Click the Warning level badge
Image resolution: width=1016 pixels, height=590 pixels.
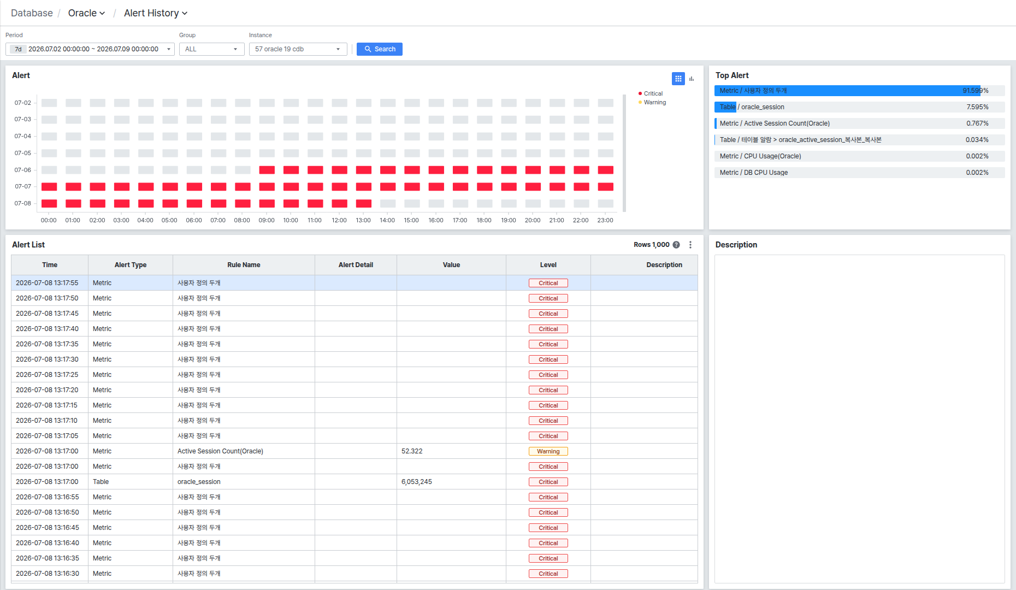pyautogui.click(x=548, y=451)
